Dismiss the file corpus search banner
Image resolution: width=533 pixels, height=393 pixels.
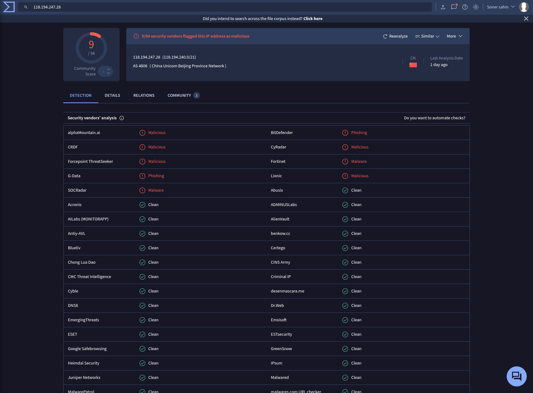pos(526,18)
